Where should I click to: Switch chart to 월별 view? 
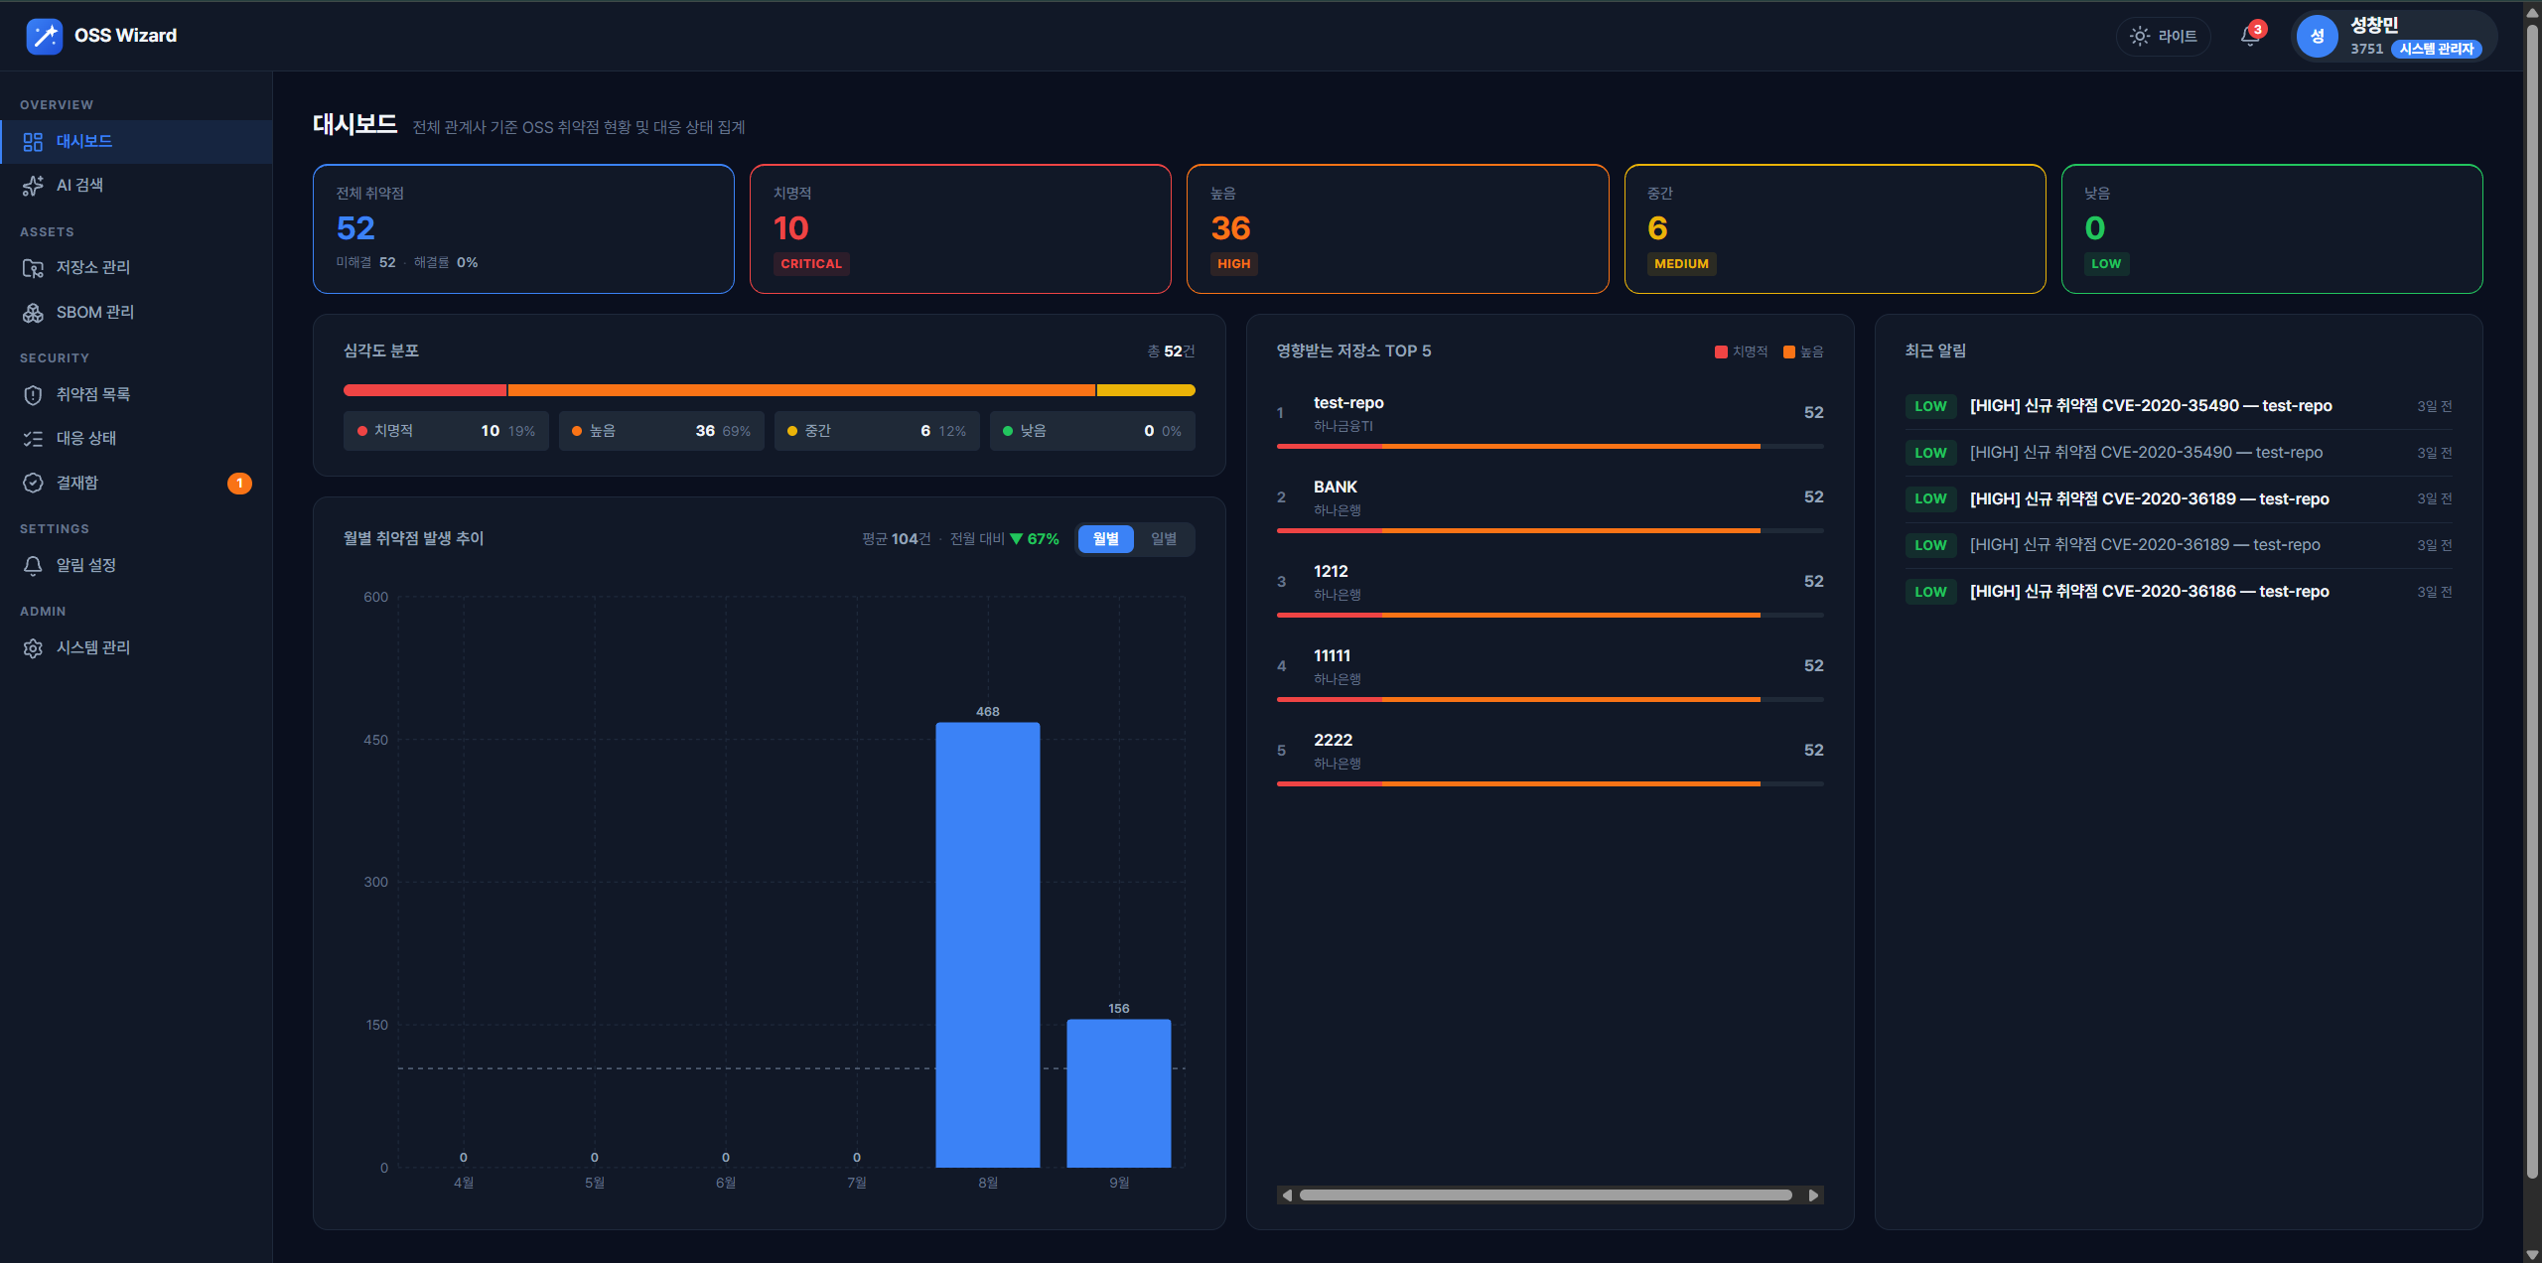point(1106,538)
